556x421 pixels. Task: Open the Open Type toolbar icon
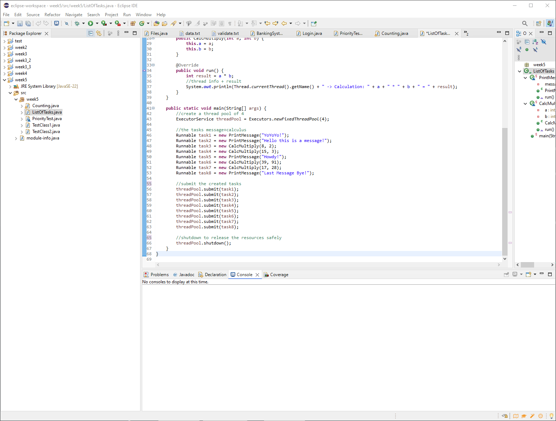point(157,23)
